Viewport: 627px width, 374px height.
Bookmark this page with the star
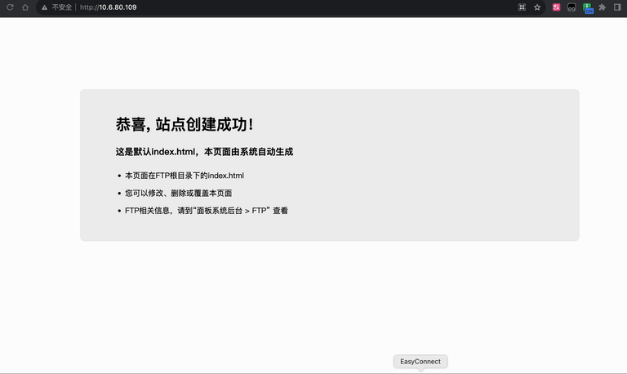click(x=537, y=7)
